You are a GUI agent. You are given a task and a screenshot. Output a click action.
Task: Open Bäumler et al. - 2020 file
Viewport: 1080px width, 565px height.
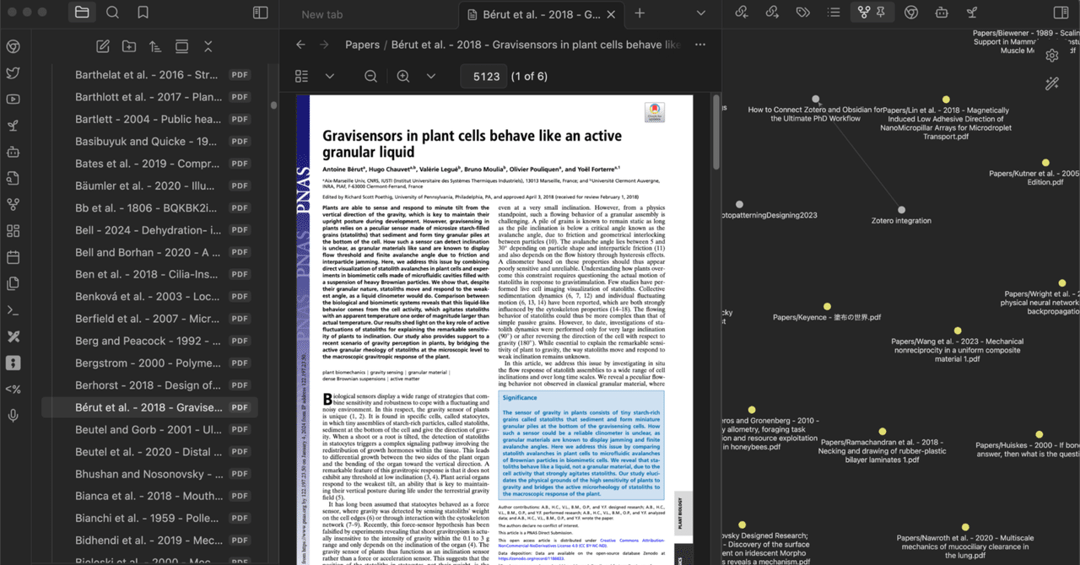pos(149,186)
